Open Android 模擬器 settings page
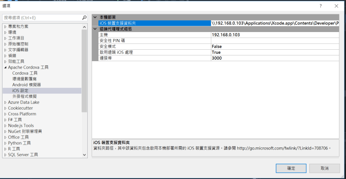346x179 pixels. [x=26, y=85]
